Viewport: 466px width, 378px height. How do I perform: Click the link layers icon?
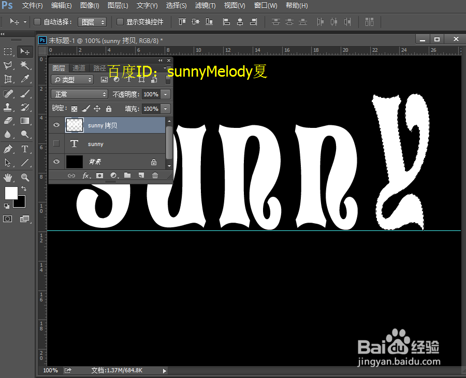71,176
